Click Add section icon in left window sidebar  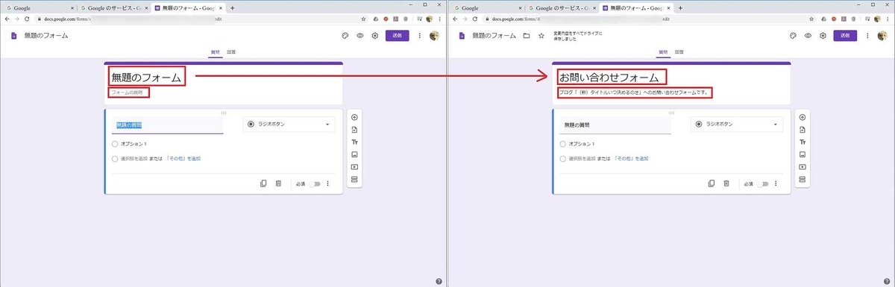pos(354,180)
